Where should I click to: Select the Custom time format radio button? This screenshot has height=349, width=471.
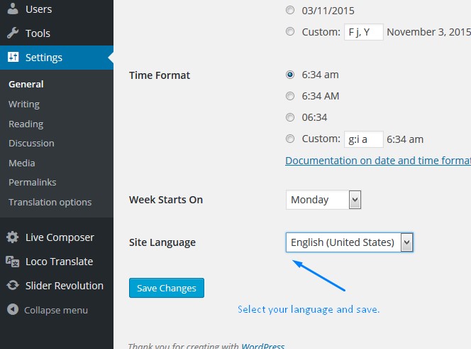(x=290, y=139)
